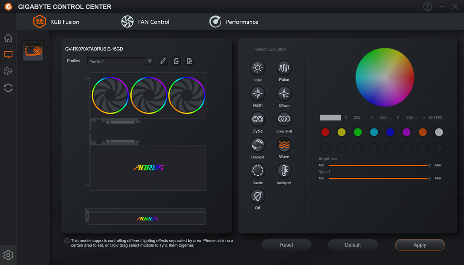464x265 pixels.
Task: Select the red color preset
Action: 325,132
